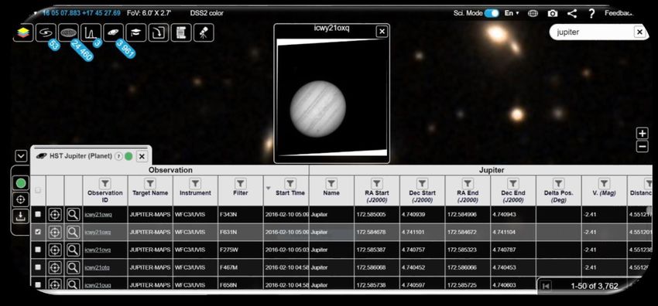The image size is (658, 306).
Task: Open the spectra data icon
Action: coord(91,32)
